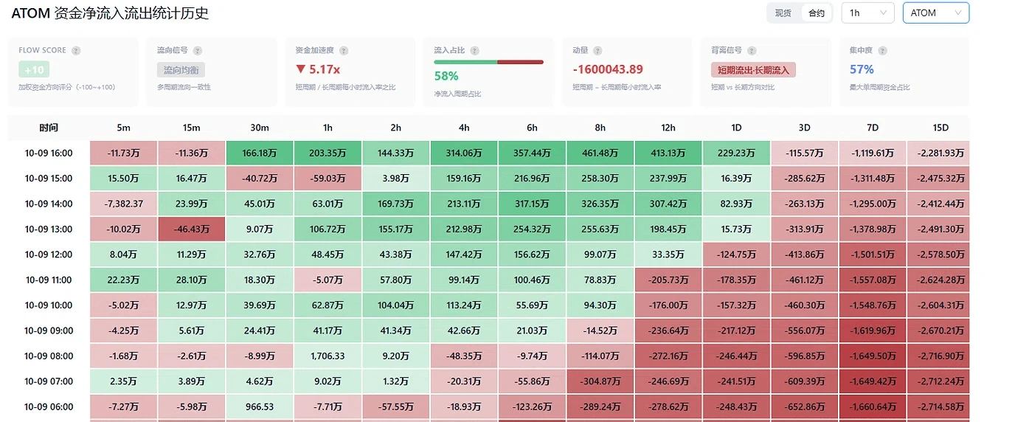Select the 10-09 15:00 row label
This screenshot has height=422, width=1029.
(x=49, y=179)
